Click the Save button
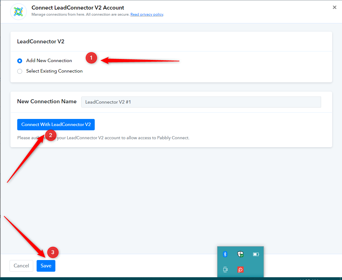342x280 pixels. click(46, 266)
